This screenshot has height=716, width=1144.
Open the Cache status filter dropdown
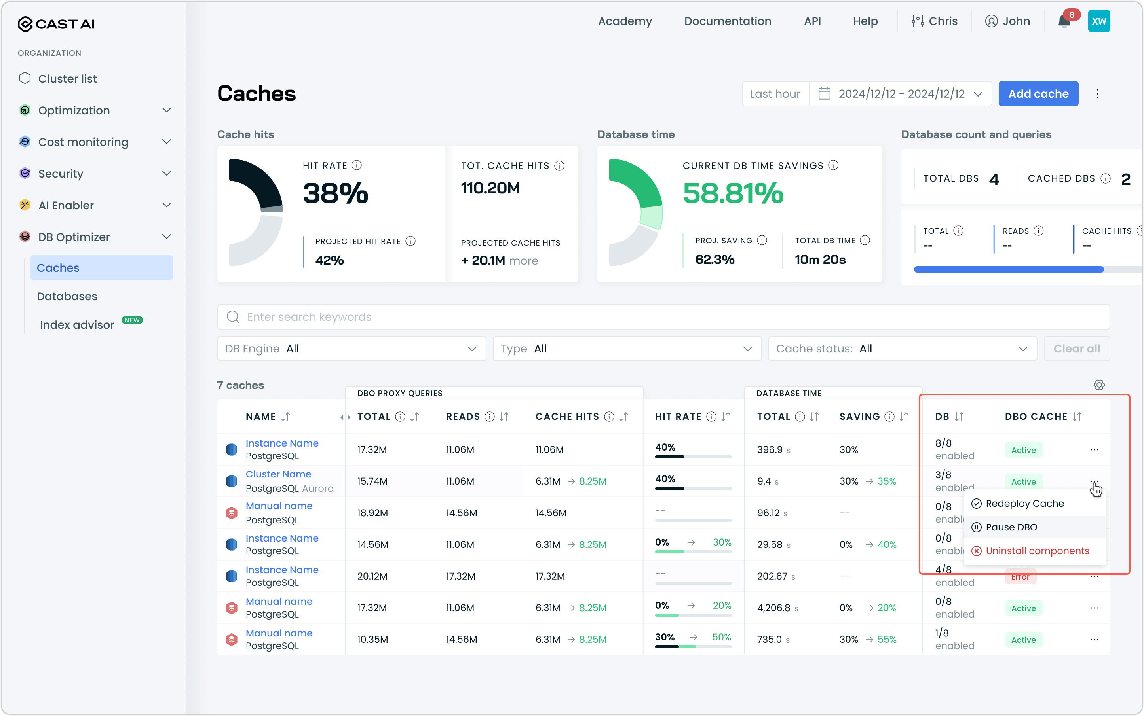click(x=902, y=349)
